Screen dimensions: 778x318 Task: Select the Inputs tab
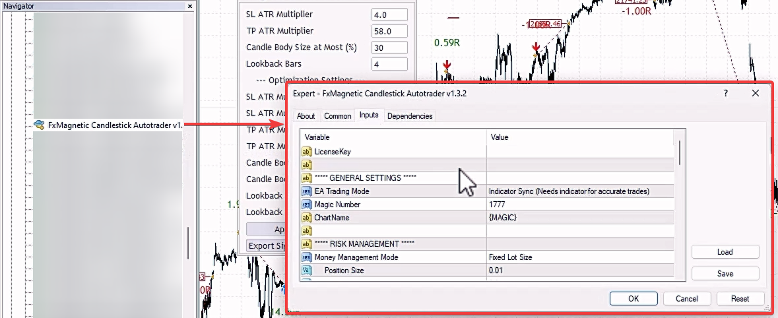(x=369, y=115)
